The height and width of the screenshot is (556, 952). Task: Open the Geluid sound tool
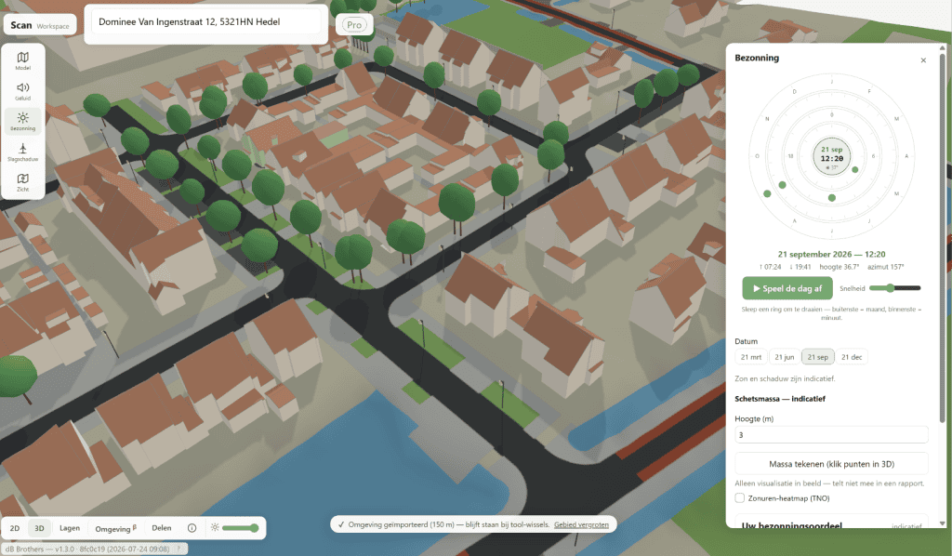tap(22, 91)
